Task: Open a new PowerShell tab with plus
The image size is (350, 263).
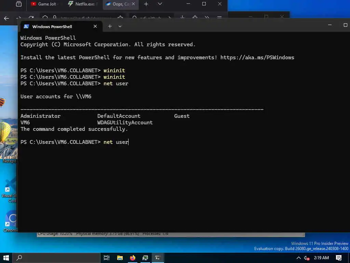Action: tap(110, 26)
